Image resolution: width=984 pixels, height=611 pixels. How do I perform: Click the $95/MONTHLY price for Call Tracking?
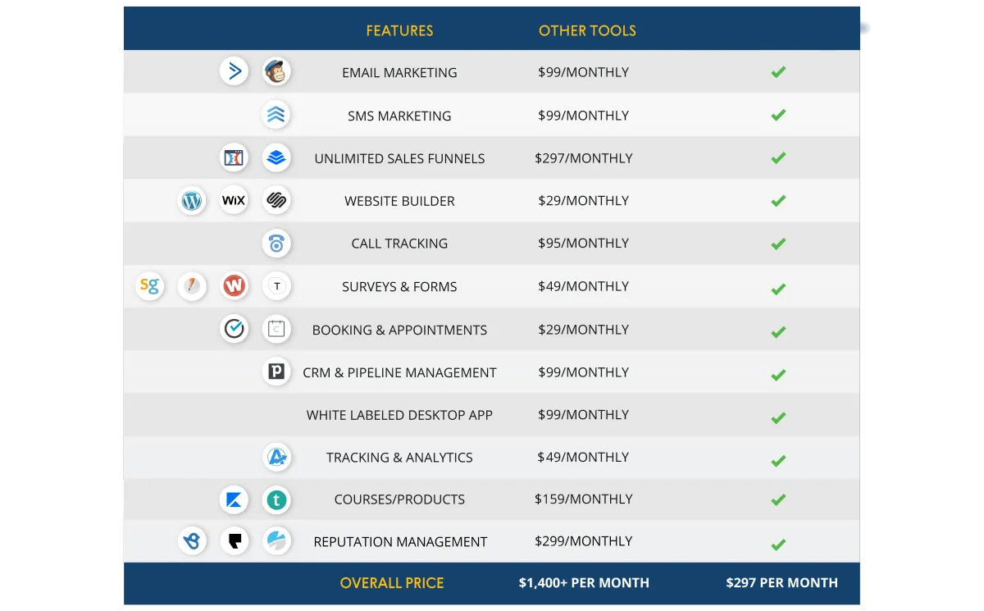tap(584, 244)
